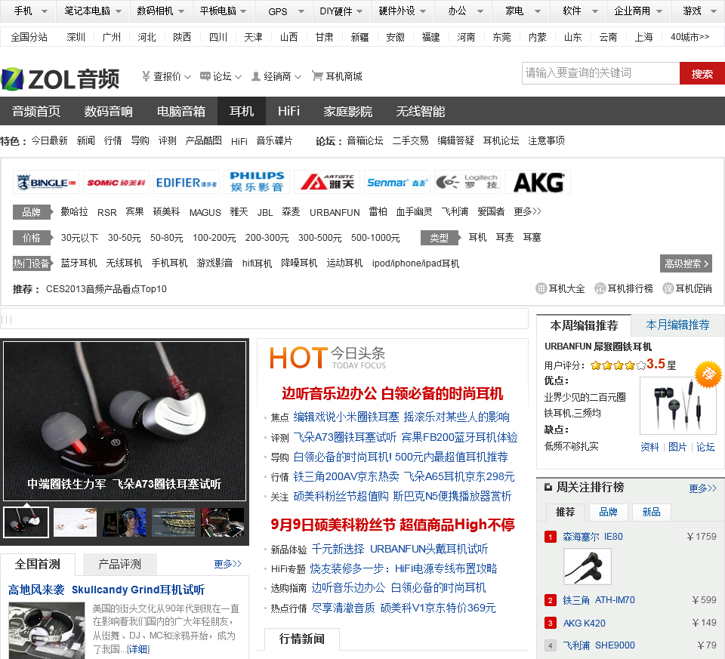Select the 品牌 tab in 周关注排行榜
The image size is (725, 659).
[608, 512]
